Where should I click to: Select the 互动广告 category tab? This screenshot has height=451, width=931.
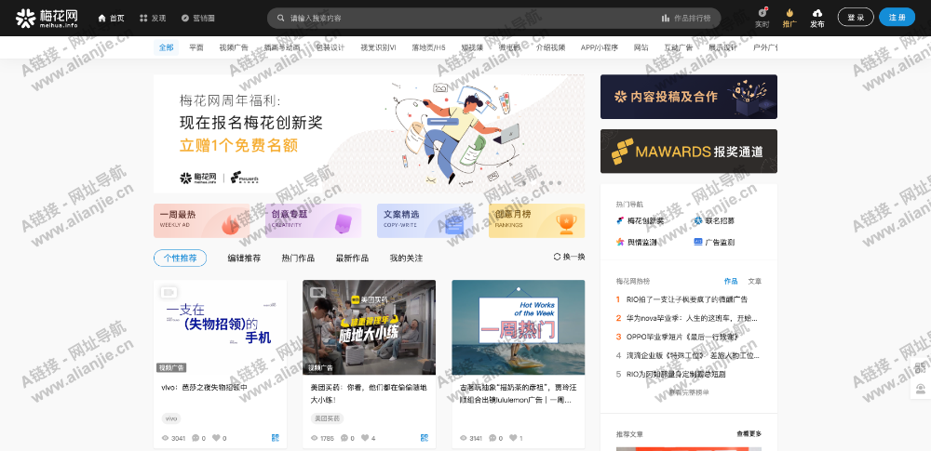pyautogui.click(x=678, y=47)
